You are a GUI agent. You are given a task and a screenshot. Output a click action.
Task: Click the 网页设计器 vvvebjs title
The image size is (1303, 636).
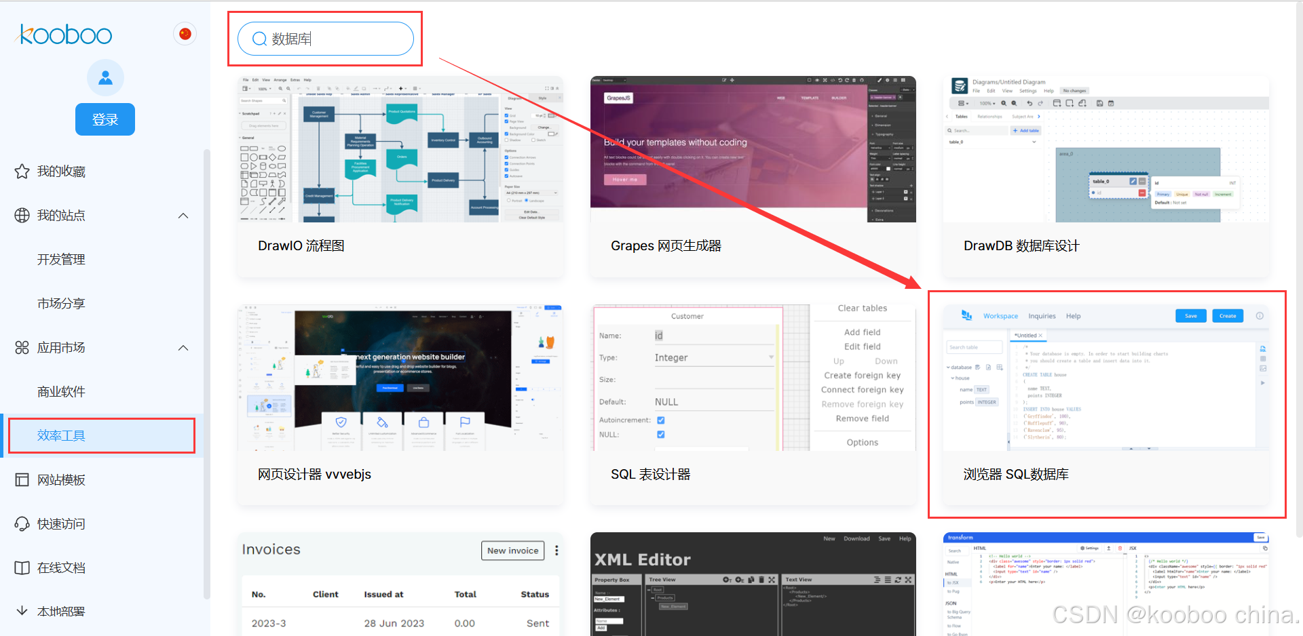(x=314, y=475)
